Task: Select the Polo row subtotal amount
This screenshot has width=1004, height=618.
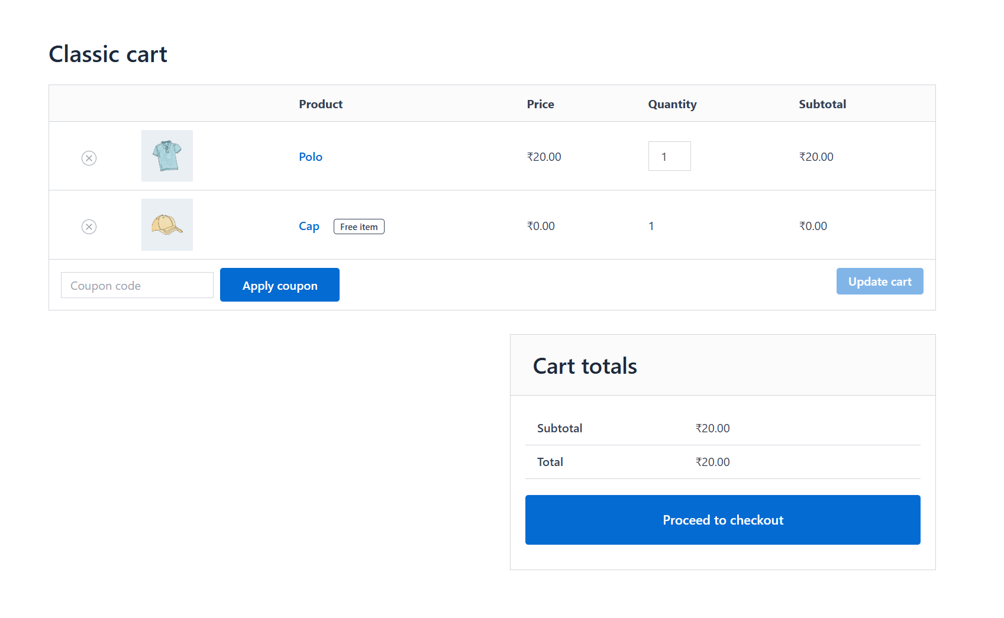Action: 816,157
